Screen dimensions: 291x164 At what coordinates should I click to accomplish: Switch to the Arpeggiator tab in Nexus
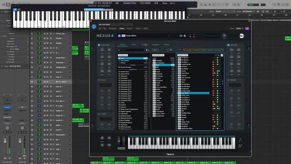click(156, 45)
